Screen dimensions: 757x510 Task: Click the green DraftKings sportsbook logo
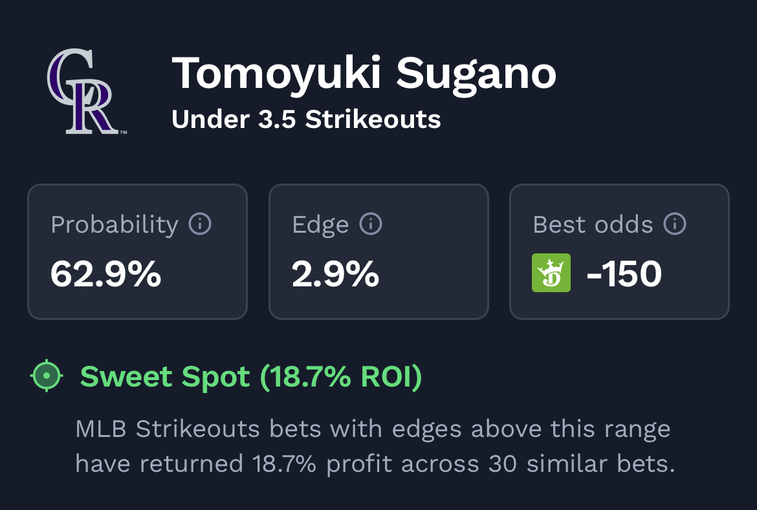tap(551, 273)
